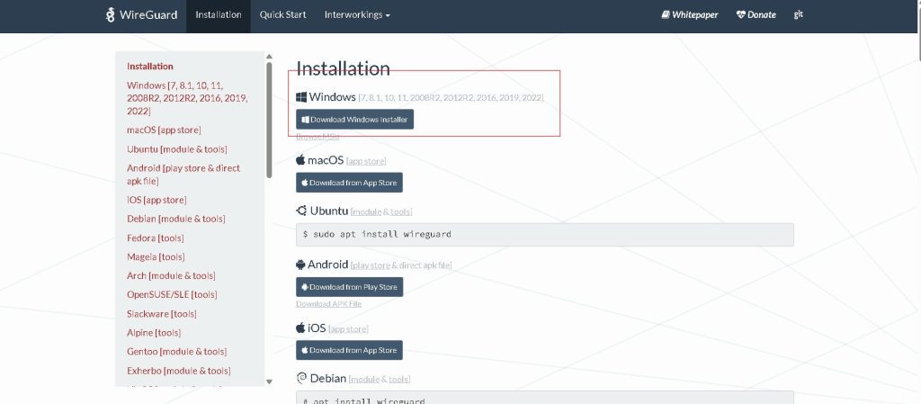The image size is (921, 404).
Task: Click the Android robot icon beside the heading
Action: (x=301, y=265)
